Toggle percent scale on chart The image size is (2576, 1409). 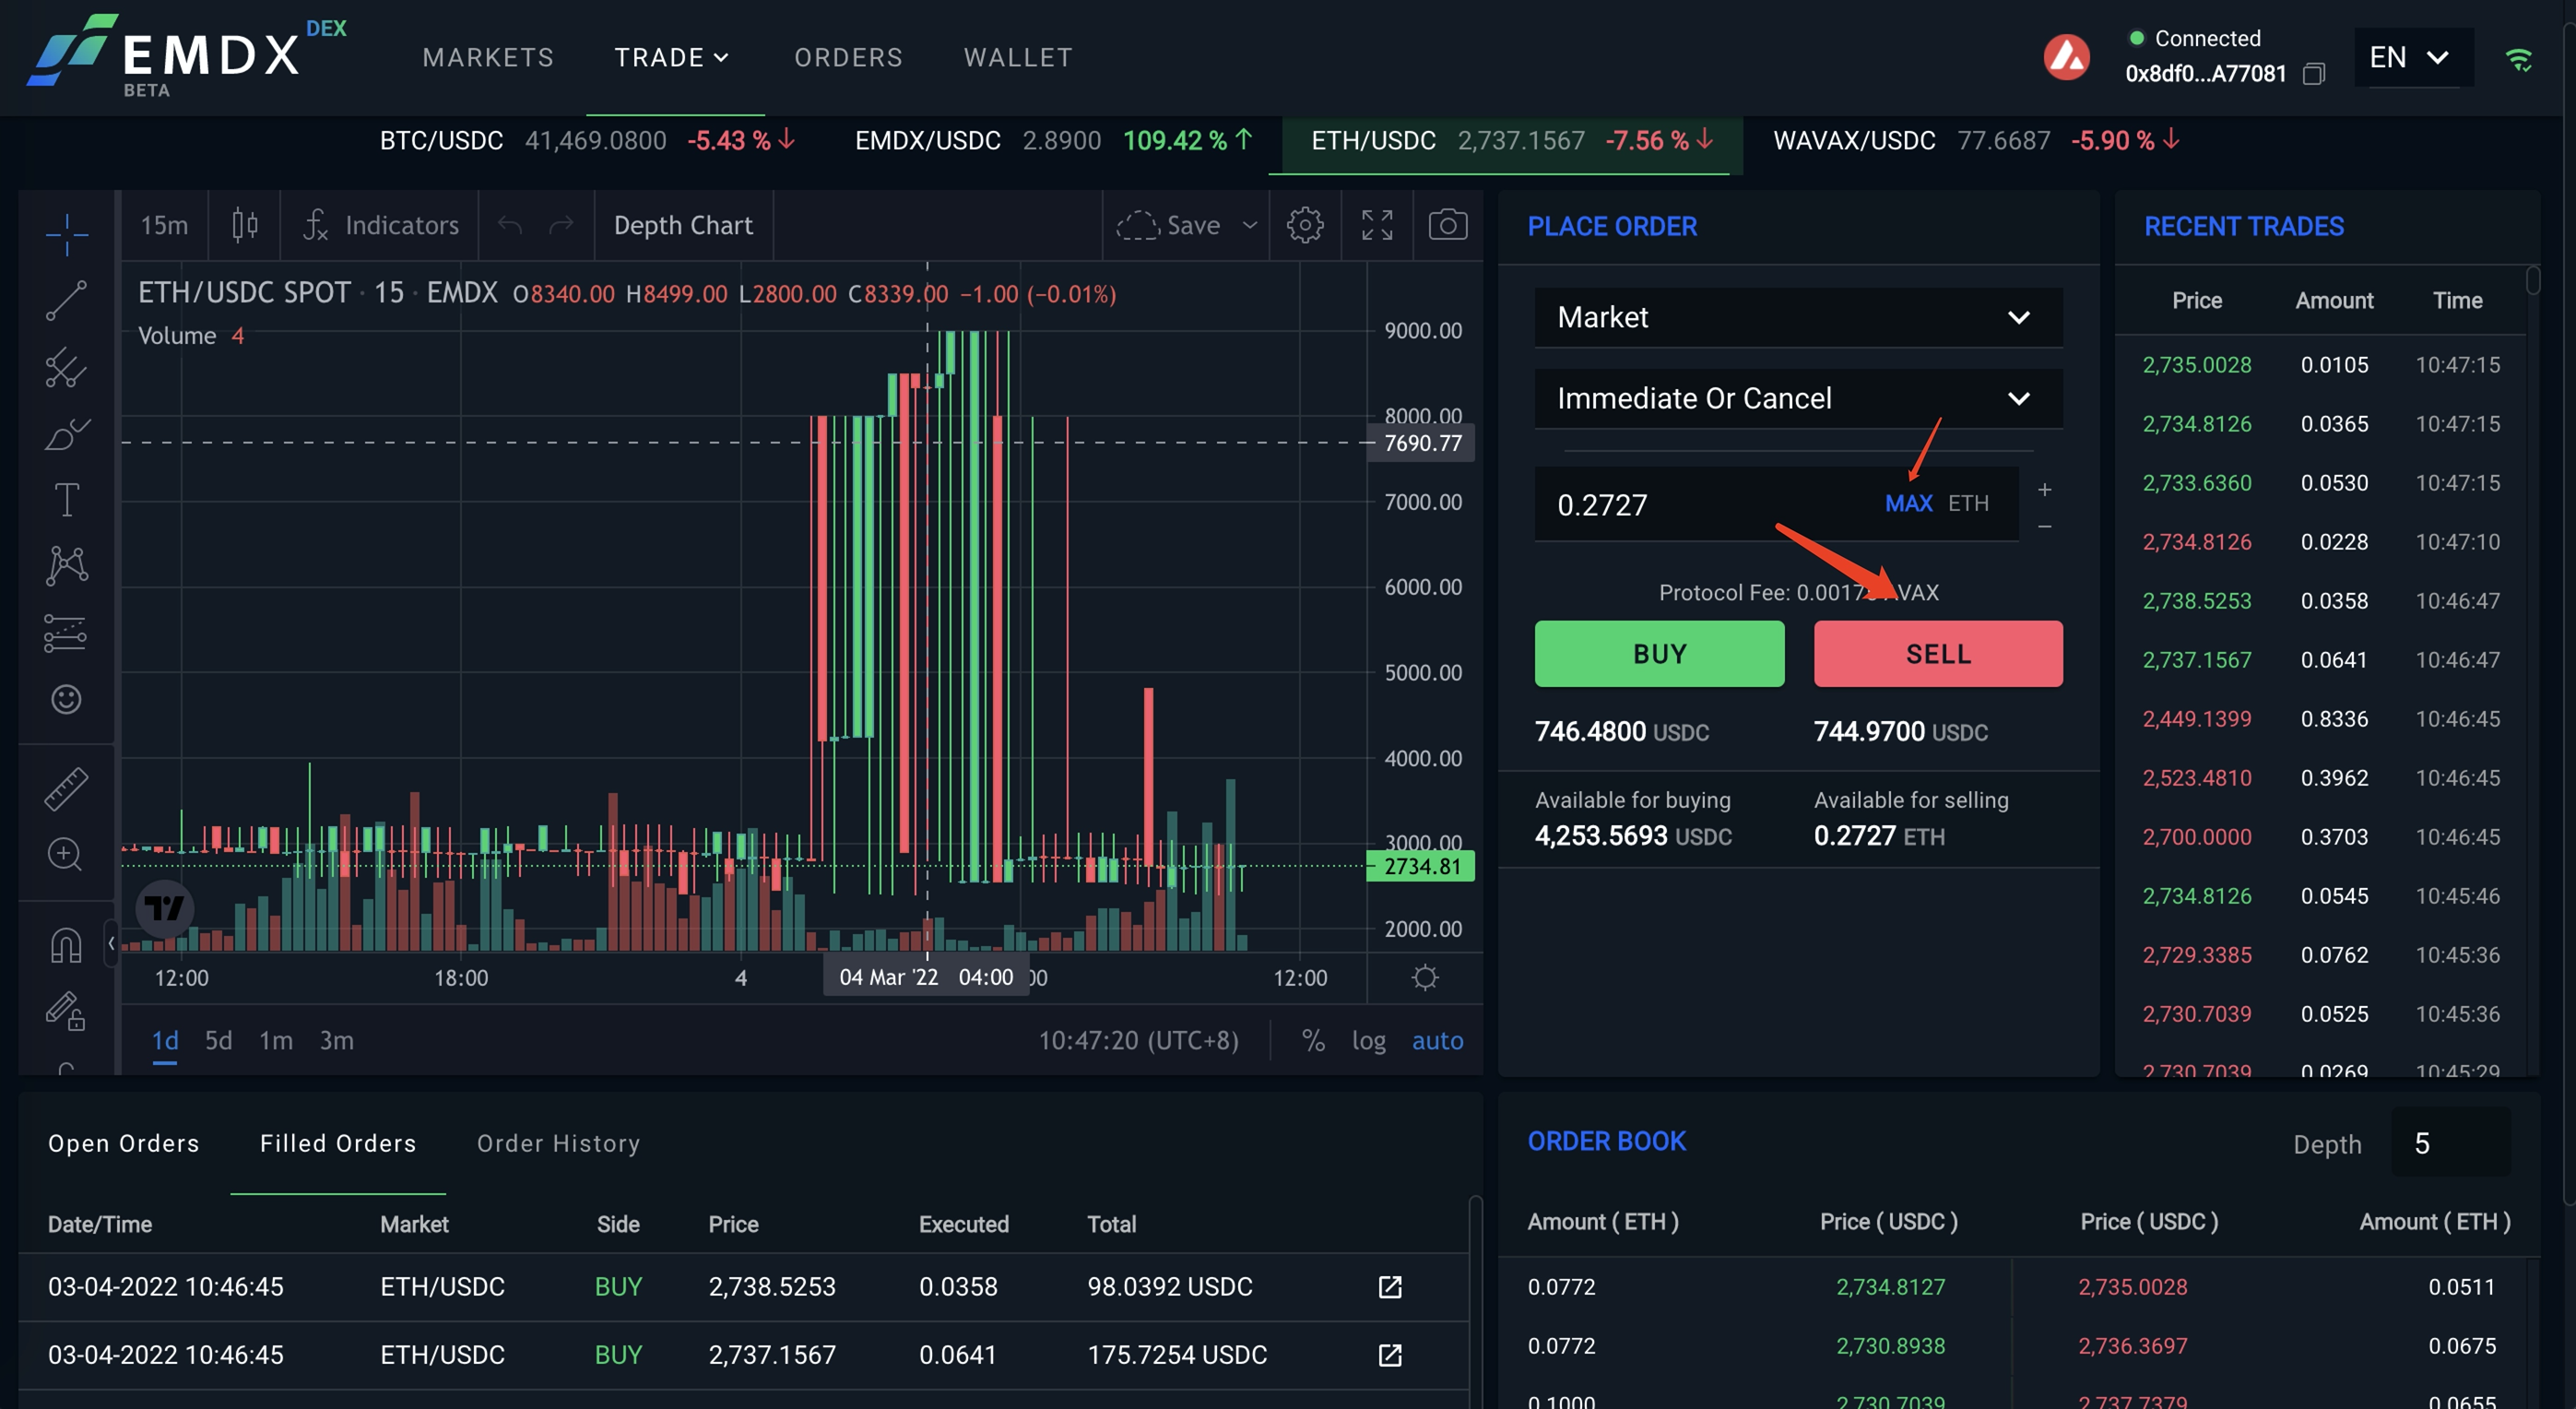[x=1312, y=1041]
